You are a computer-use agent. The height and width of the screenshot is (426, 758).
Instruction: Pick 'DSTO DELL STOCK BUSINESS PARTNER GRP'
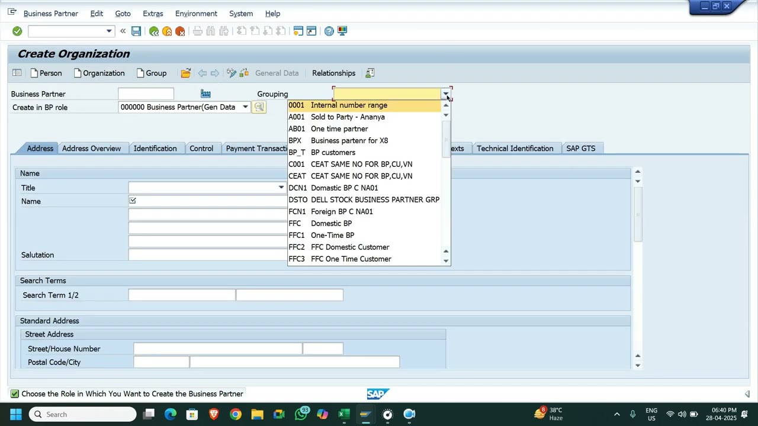364,200
